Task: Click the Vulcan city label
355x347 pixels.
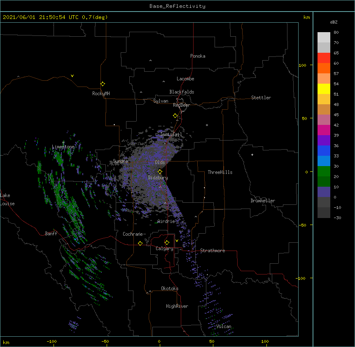Action: 224,326
